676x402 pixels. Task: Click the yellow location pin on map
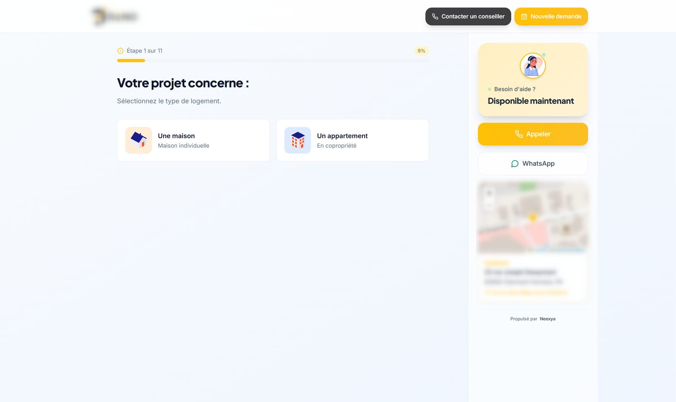tap(533, 217)
